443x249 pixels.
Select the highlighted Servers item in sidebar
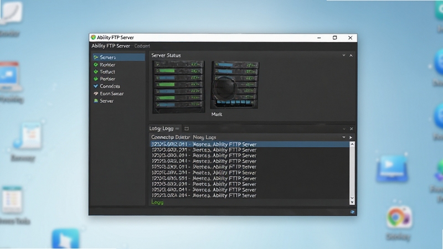click(119, 58)
